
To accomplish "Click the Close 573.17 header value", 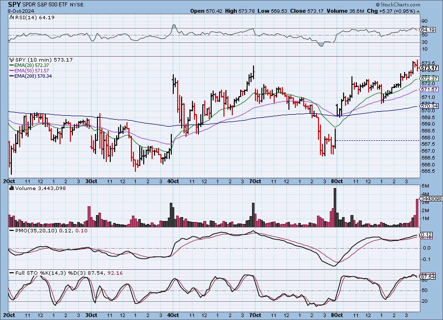I will click(307, 11).
